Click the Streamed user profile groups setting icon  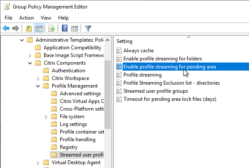coord(119,91)
